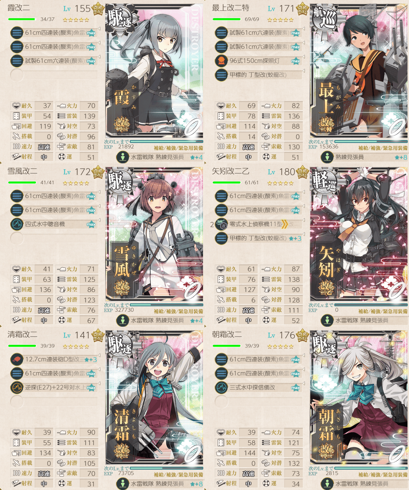409x490 pixels.
Task: Click Yukikaze's 四式水中聴音機 sonar icon
Action: pyautogui.click(x=17, y=224)
